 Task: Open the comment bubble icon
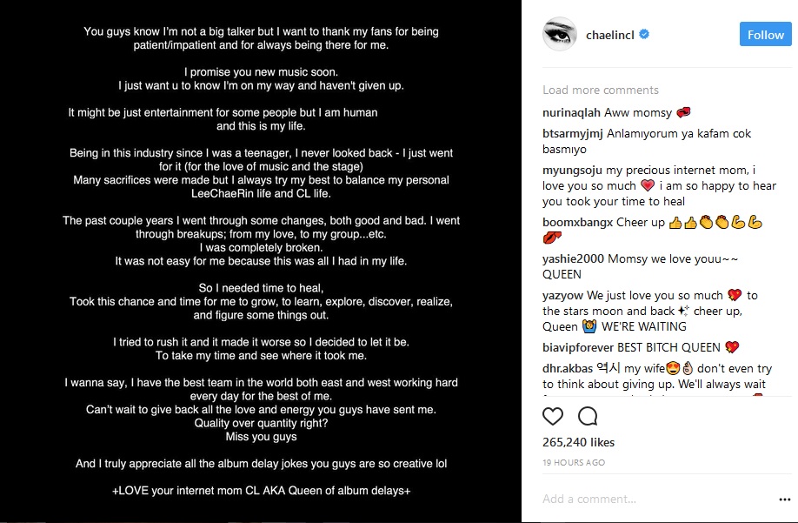point(588,416)
